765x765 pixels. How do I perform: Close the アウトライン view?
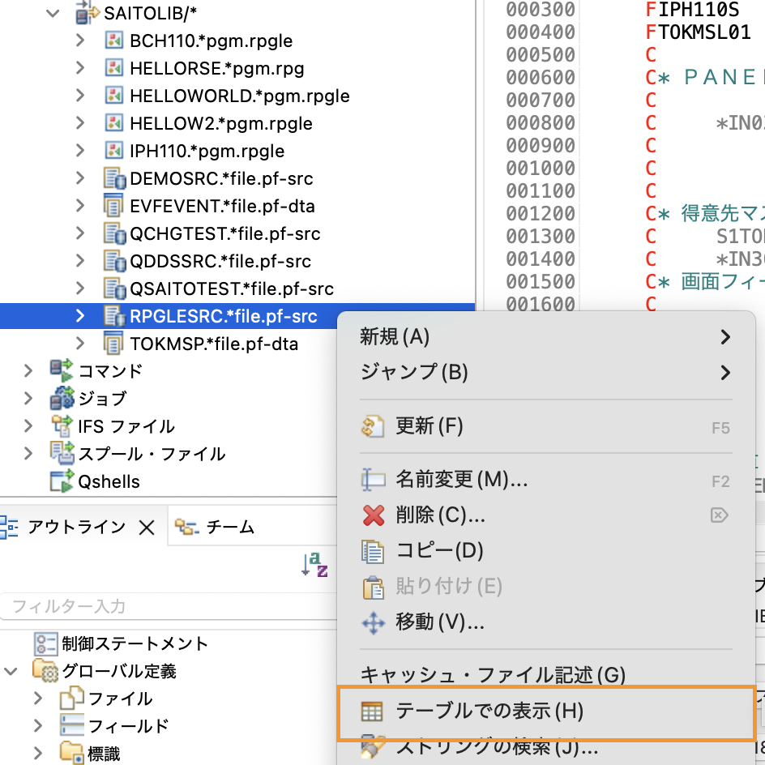145,525
